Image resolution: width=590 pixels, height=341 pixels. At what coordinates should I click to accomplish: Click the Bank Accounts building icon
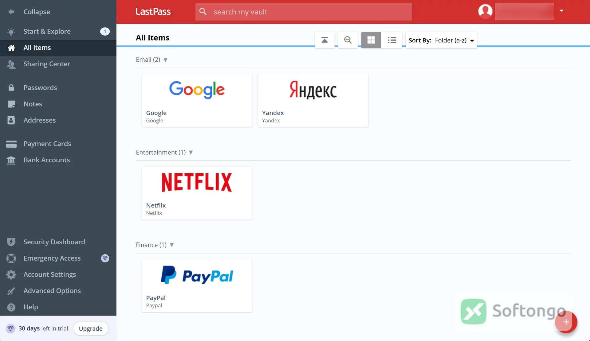(x=11, y=160)
